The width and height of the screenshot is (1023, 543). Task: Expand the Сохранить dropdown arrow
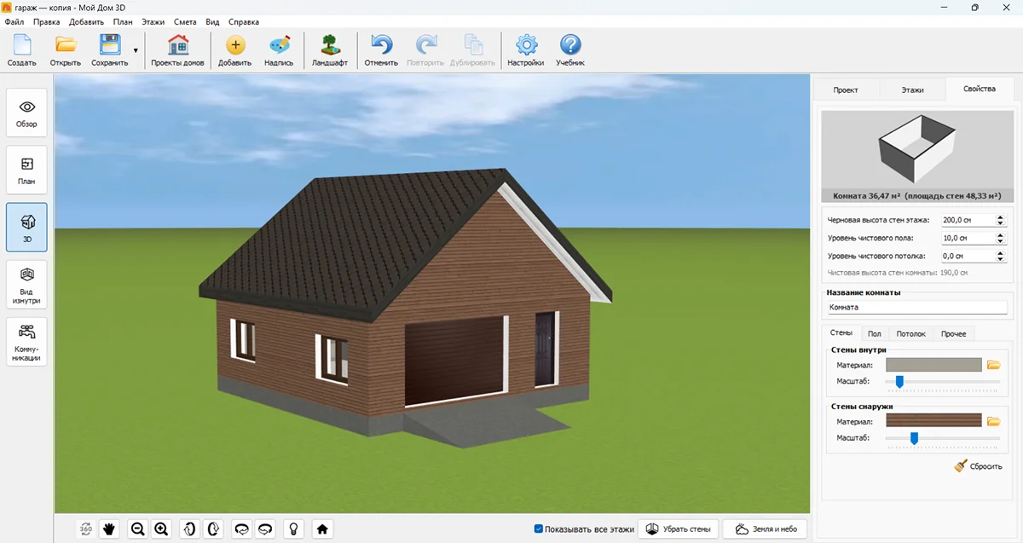coord(136,51)
